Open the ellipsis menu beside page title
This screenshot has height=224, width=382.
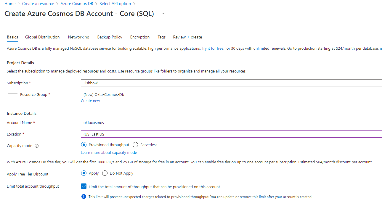click(163, 14)
